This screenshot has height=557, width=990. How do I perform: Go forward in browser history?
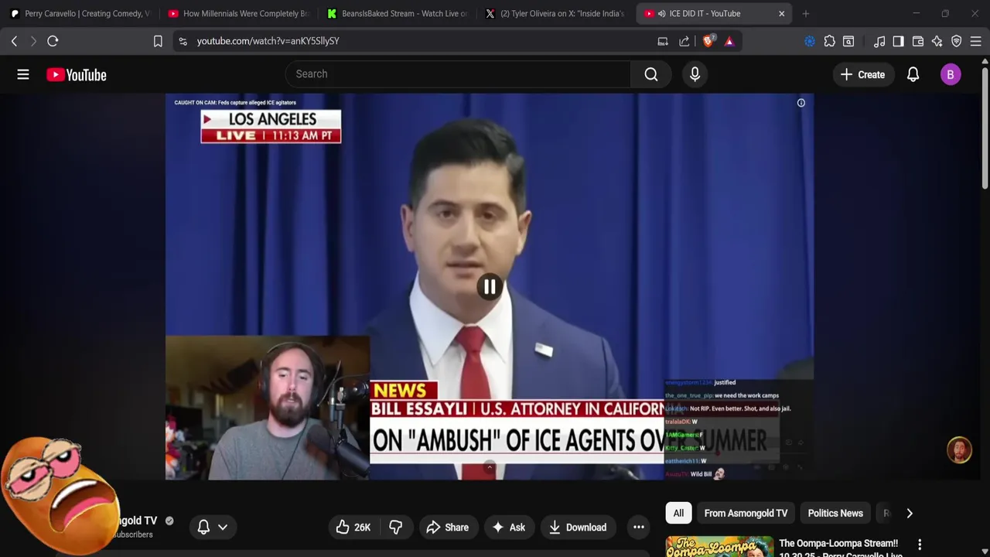[33, 41]
